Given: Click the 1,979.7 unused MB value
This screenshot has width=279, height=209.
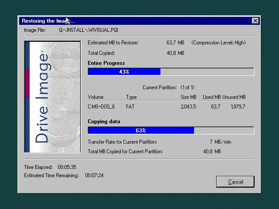Looking at the screenshot, I should (x=238, y=107).
